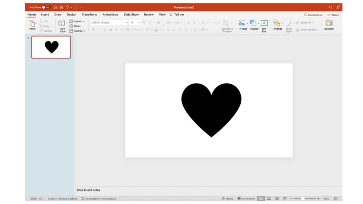This screenshot has width=363, height=204.
Task: Toggle Underline formatting
Action: tap(105, 30)
